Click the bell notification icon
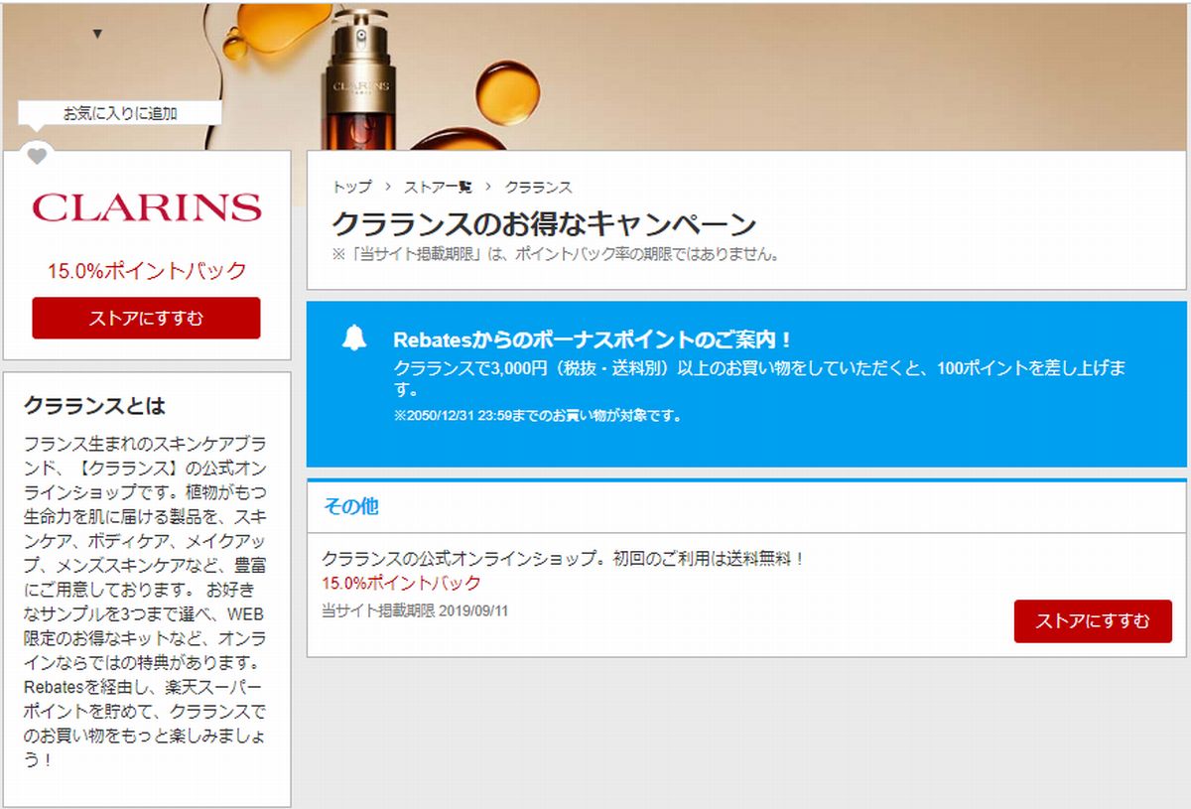The image size is (1191, 809). coord(354,338)
